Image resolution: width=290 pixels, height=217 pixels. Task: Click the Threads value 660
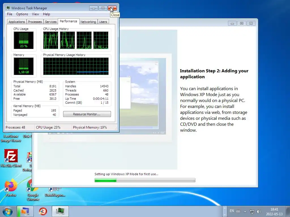click(x=106, y=90)
